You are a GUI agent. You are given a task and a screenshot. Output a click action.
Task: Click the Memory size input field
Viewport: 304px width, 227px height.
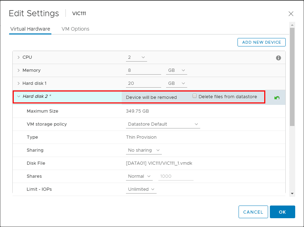pos(143,70)
